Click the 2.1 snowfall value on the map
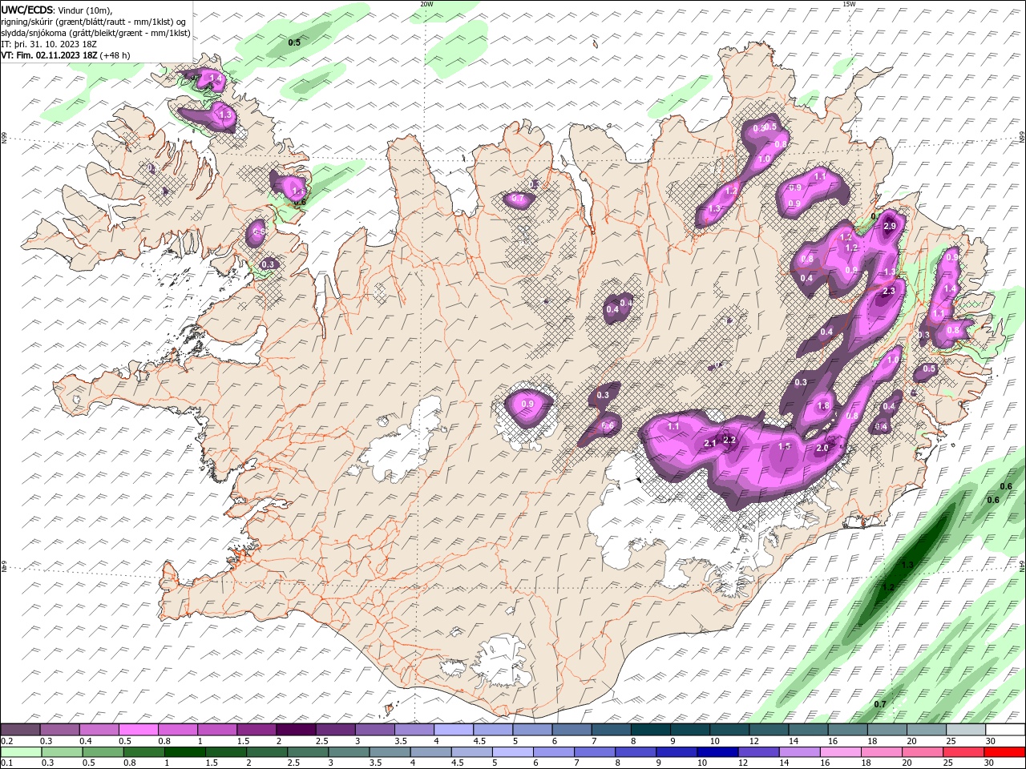The width and height of the screenshot is (1026, 769). pyautogui.click(x=709, y=444)
